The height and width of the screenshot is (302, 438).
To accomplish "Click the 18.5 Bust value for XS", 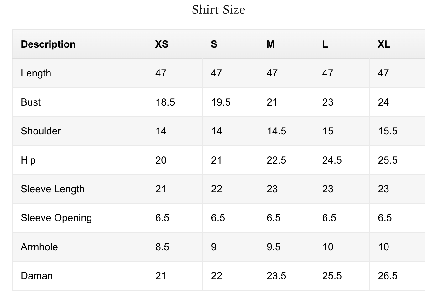I will pos(165,102).
